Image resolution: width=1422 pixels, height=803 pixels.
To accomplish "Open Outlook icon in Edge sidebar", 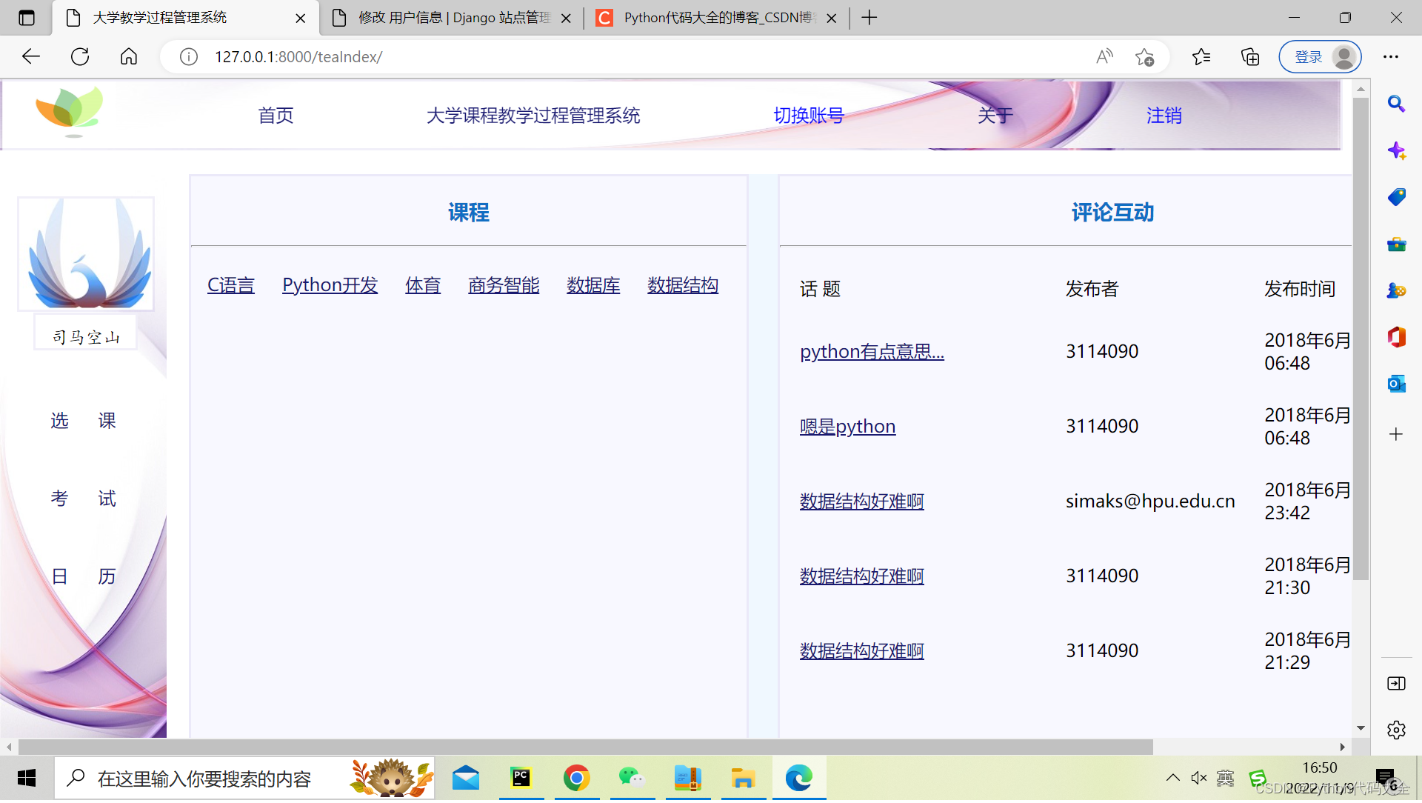I will pyautogui.click(x=1396, y=384).
